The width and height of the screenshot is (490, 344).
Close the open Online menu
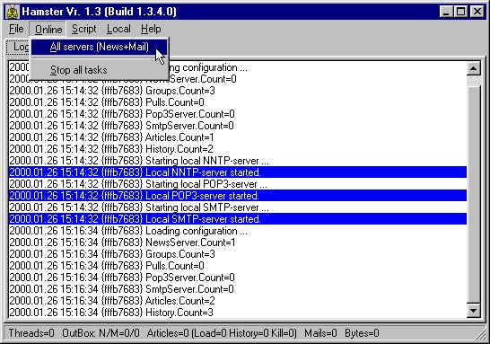[x=48, y=30]
